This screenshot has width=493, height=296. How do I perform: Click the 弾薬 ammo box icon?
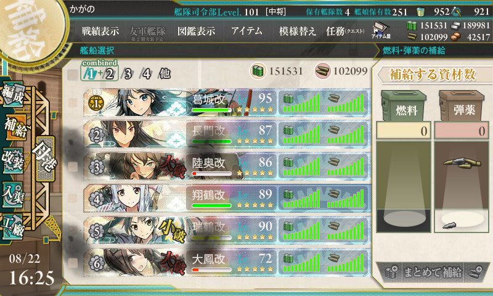point(461,105)
